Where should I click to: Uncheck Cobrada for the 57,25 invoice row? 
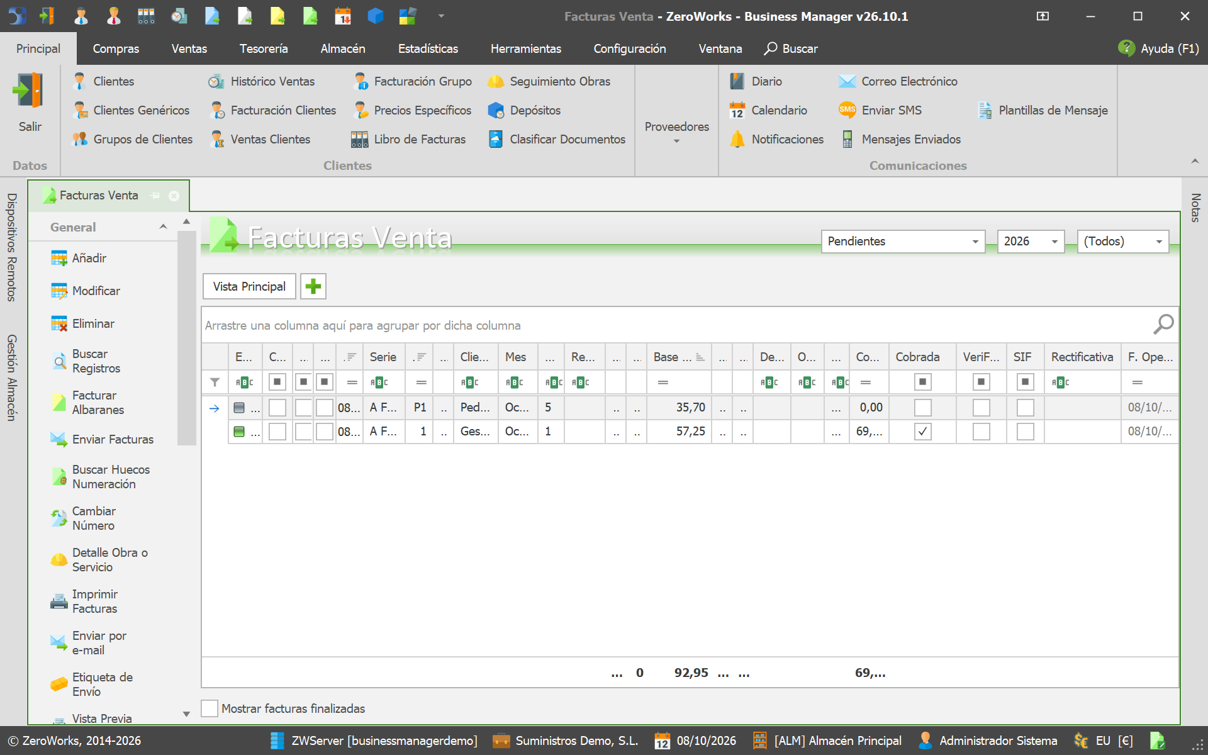point(922,432)
